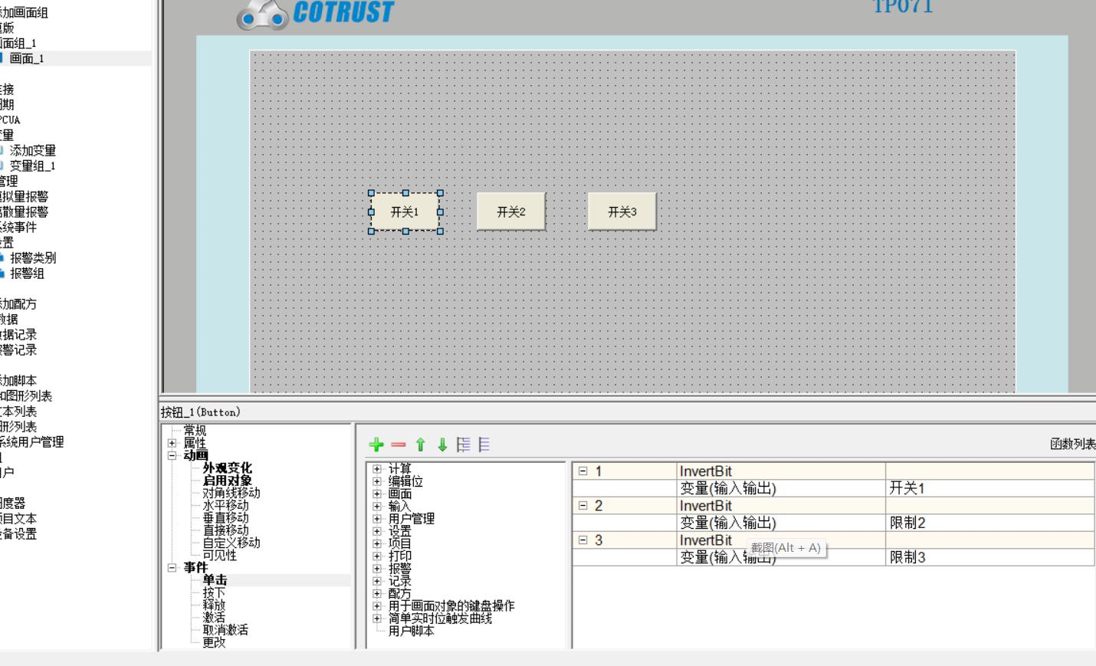Select the 单击 event
This screenshot has height=666, width=1096.
click(x=215, y=580)
